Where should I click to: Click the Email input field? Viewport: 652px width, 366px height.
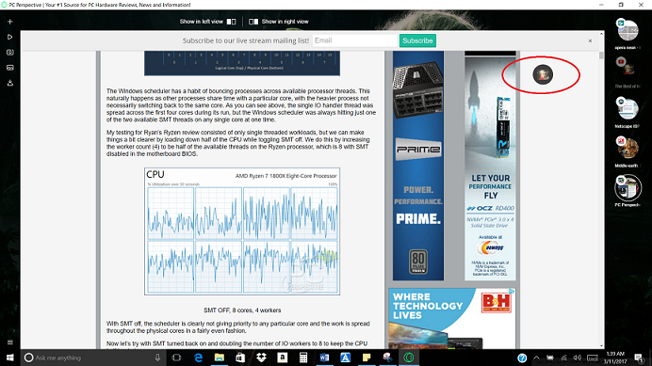[x=354, y=40]
